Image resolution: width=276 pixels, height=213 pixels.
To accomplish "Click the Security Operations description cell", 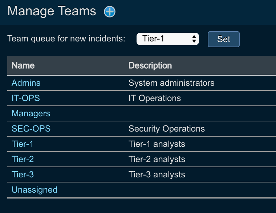I will coord(166,129).
